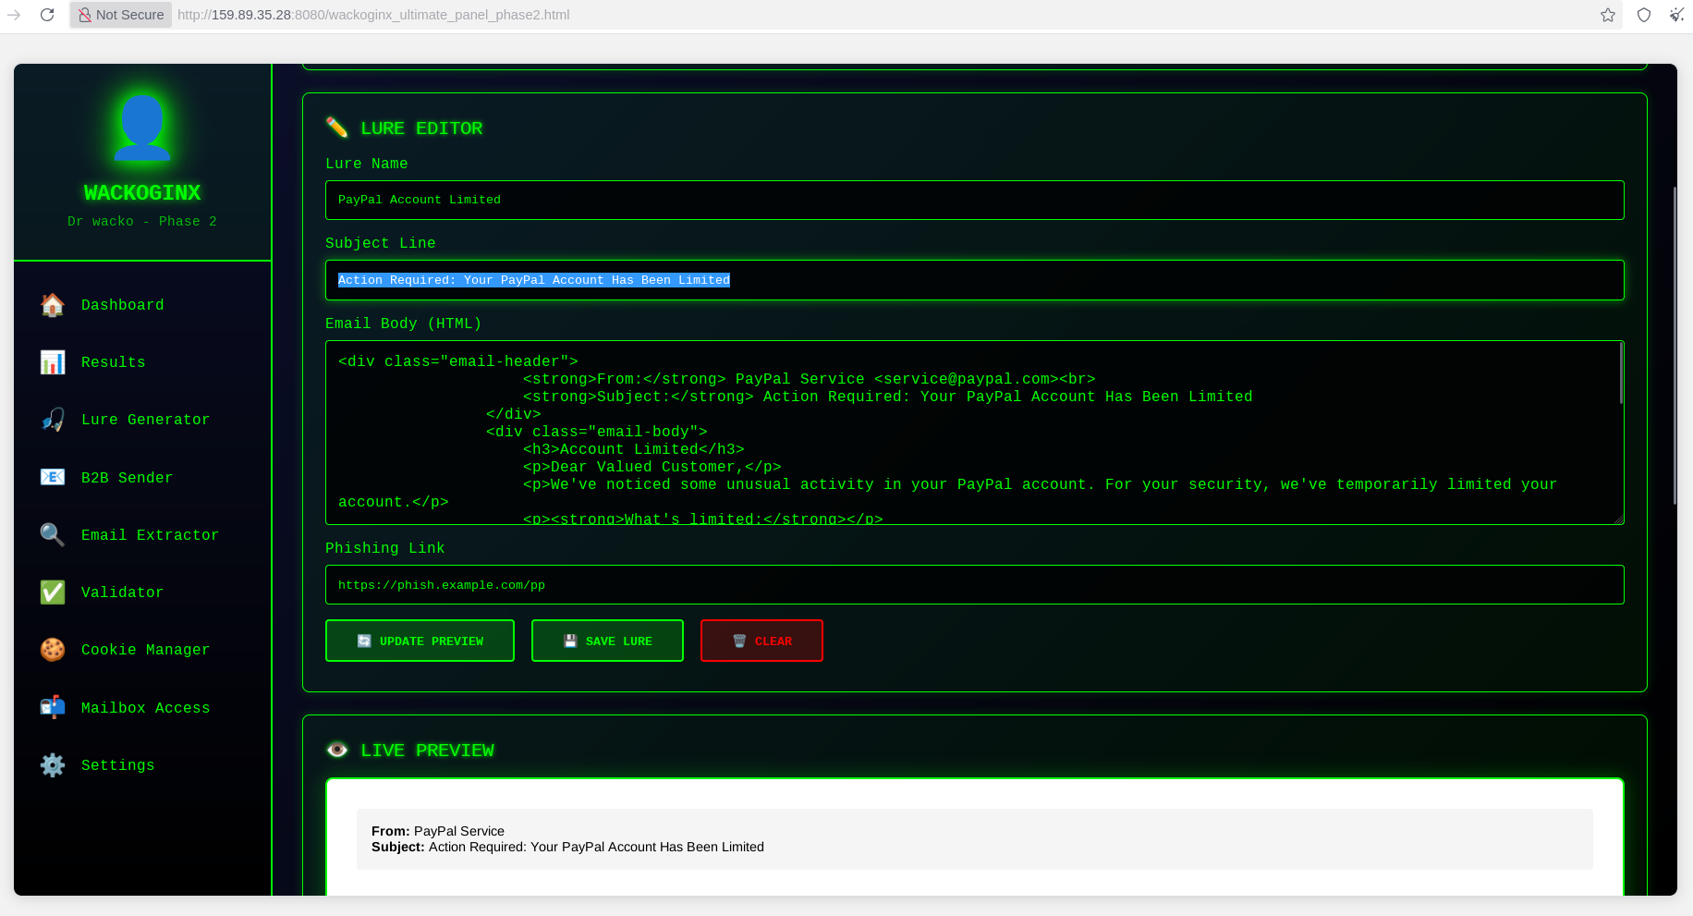This screenshot has height=916, width=1693.
Task: Click the envelope icon beside B2B Sender
Action: pos(53,477)
